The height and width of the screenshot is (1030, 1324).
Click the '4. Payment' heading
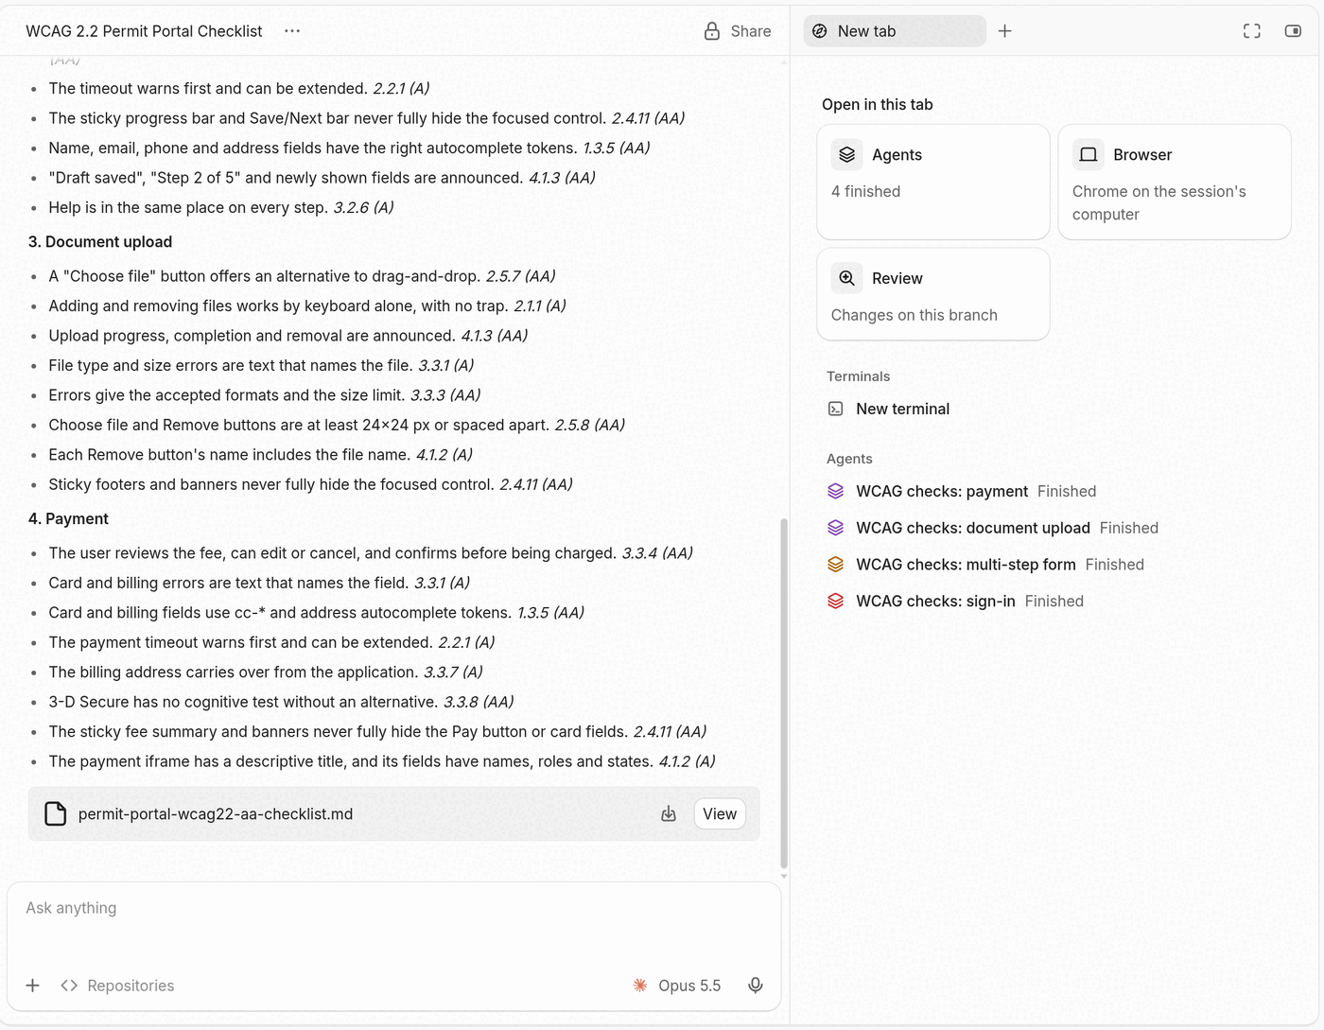pyautogui.click(x=68, y=519)
